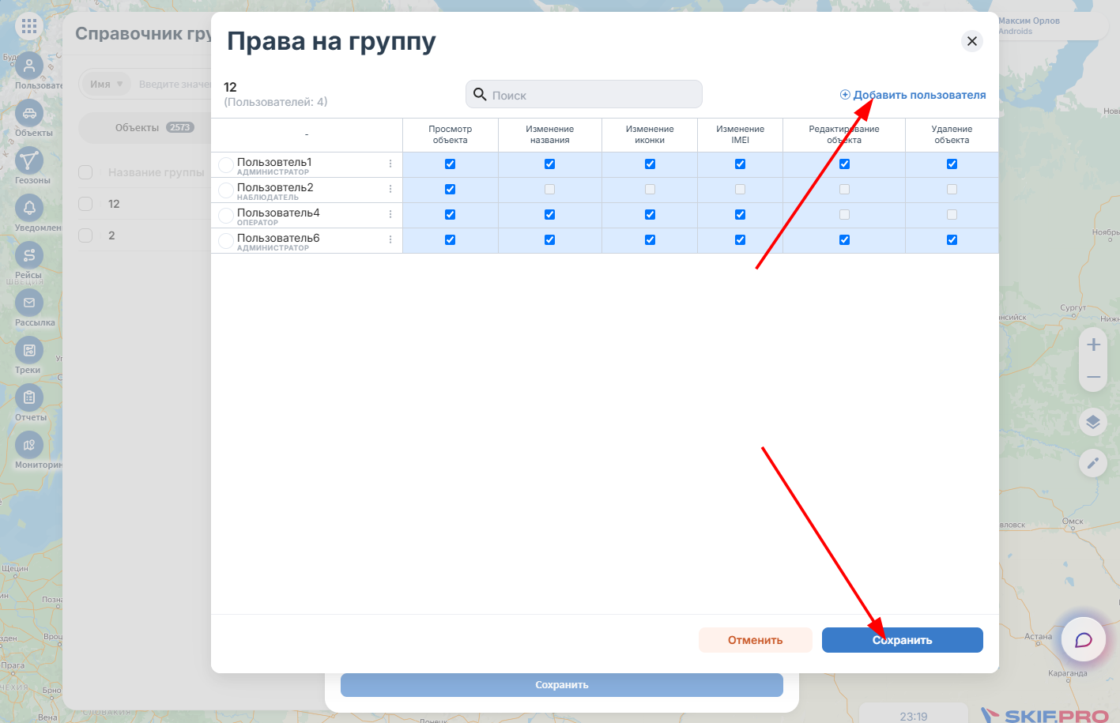Save rights with blue Сохранить button
Screen dimensions: 1120x723
903,640
